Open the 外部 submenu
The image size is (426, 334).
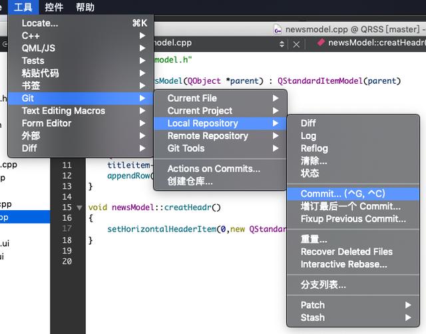click(x=81, y=136)
